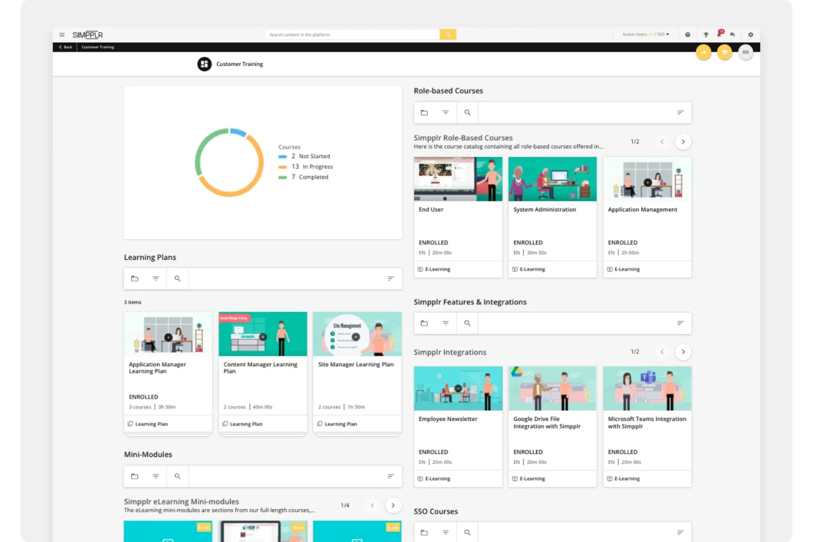The height and width of the screenshot is (542, 813).
Task: Copy the page link using the link icon
Action: (x=745, y=52)
